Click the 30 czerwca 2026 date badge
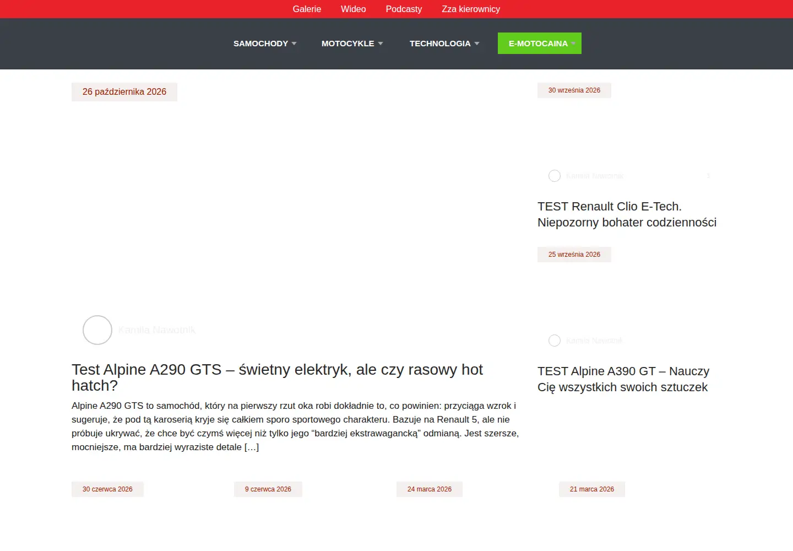The height and width of the screenshot is (551, 793). (107, 489)
